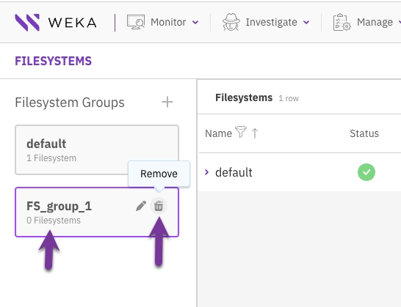Edit FS_group_1 with pencil icon
Screen dimensions: 401x307
(x=141, y=206)
